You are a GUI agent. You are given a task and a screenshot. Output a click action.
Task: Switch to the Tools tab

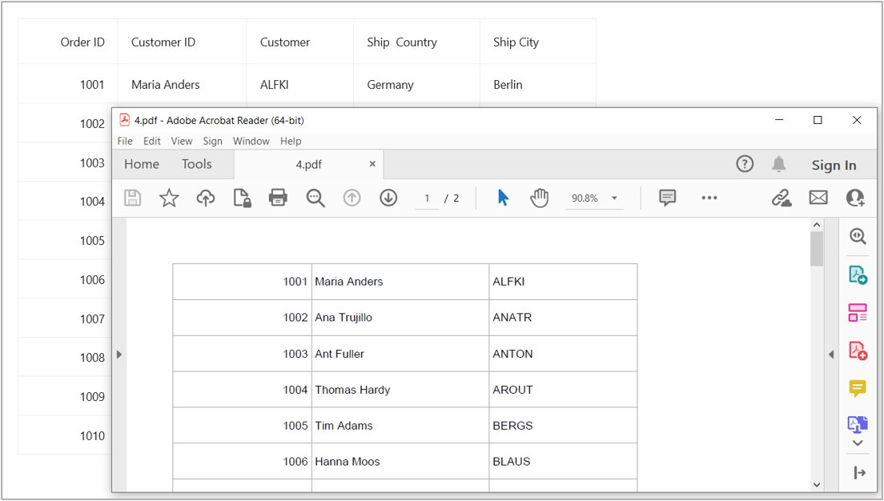click(x=196, y=164)
